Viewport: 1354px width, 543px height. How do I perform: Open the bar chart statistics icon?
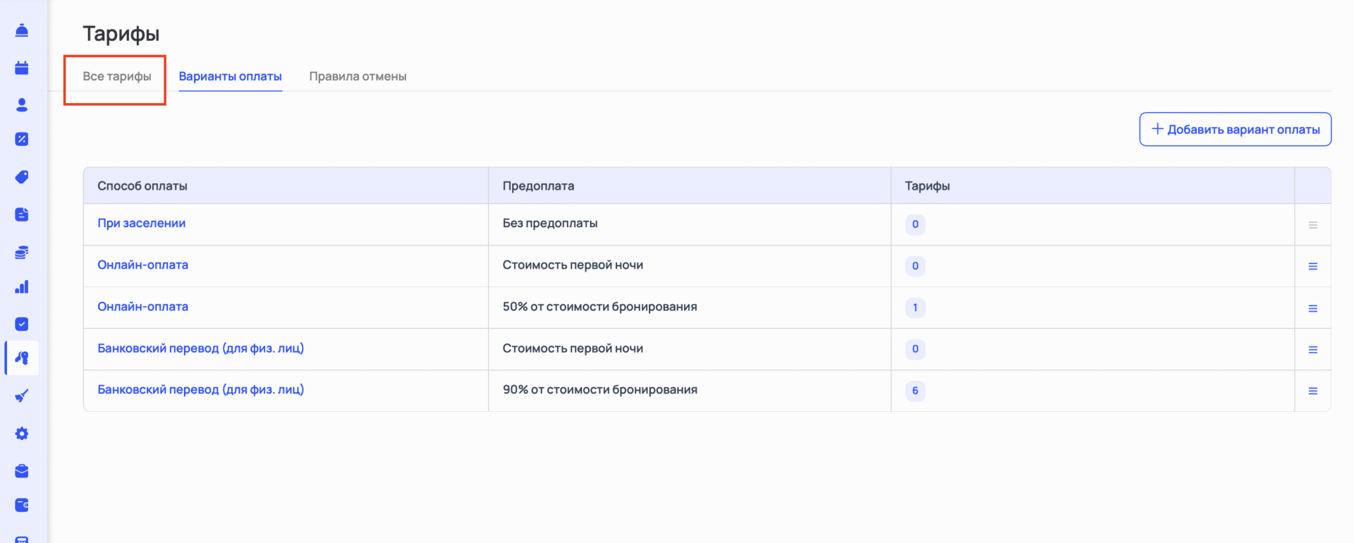point(22,287)
